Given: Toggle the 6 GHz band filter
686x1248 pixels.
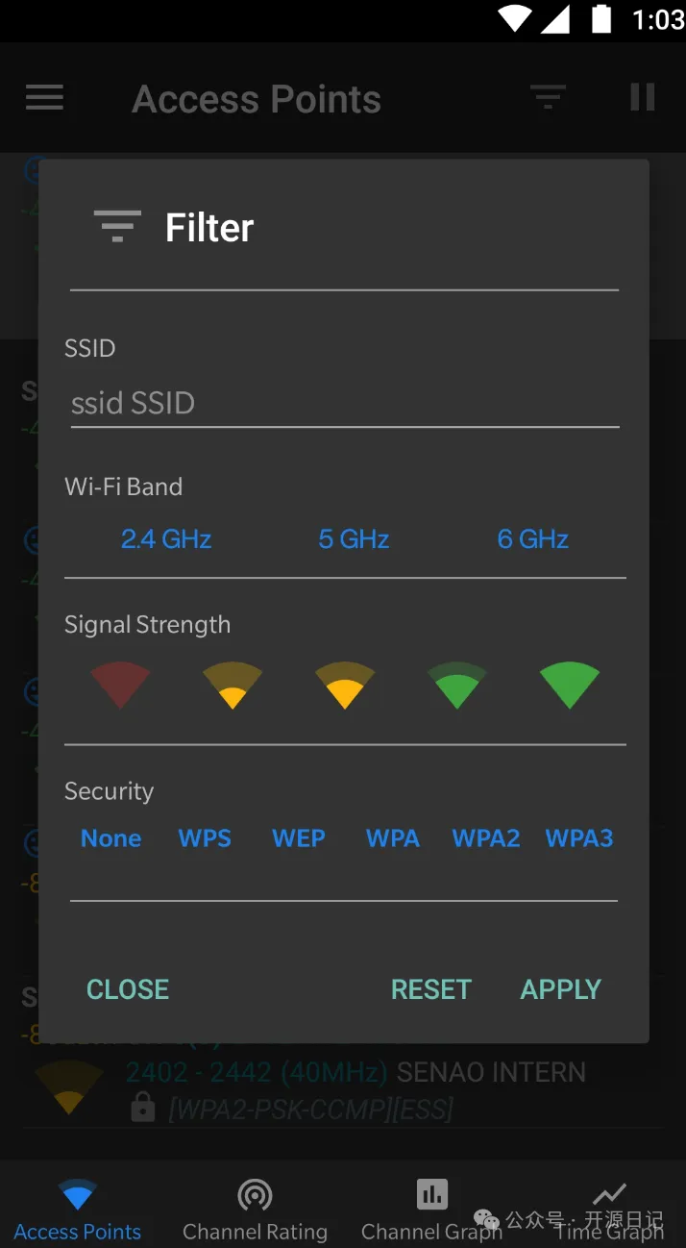Looking at the screenshot, I should coord(532,539).
